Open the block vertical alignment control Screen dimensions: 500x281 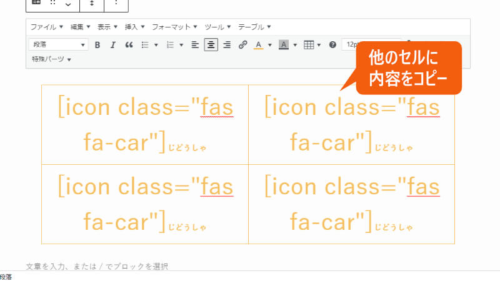point(92,4)
